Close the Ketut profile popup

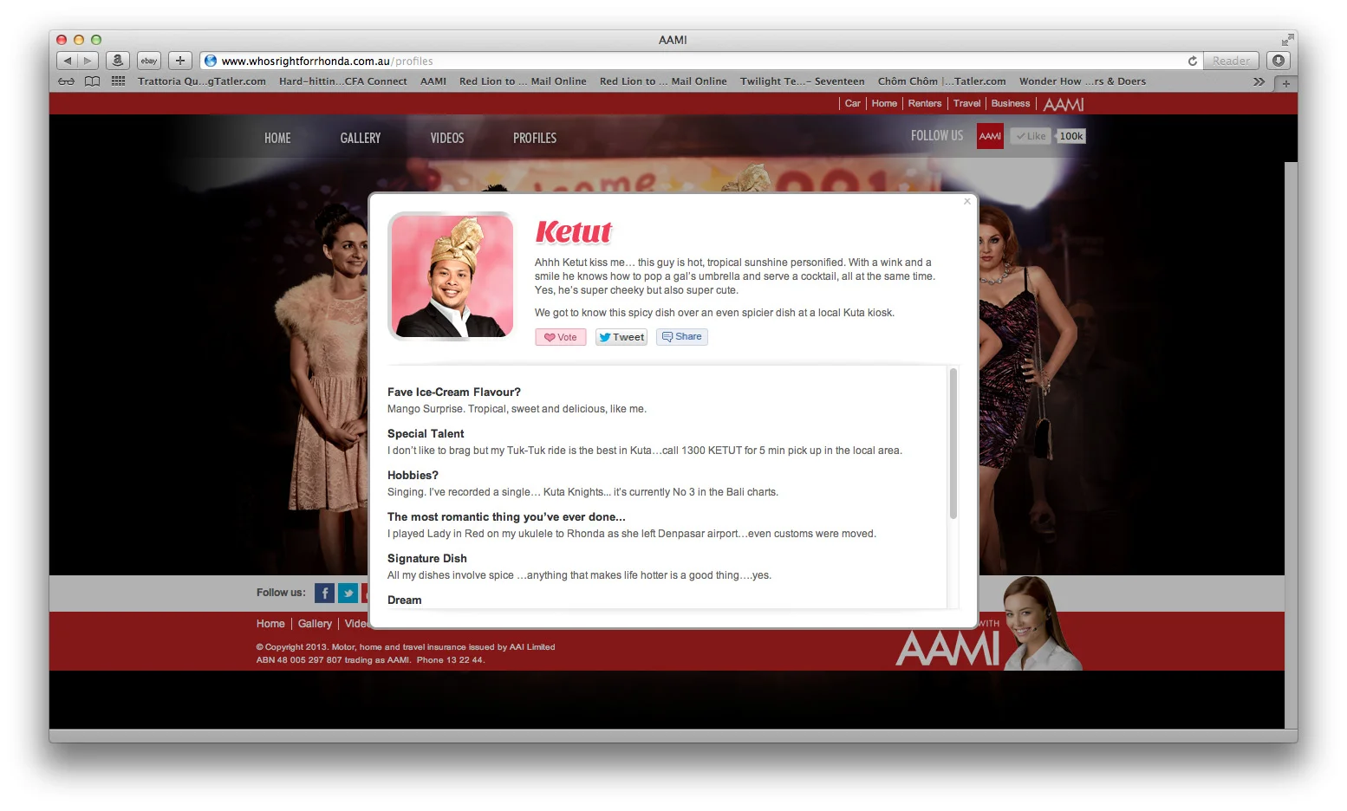coord(967,201)
